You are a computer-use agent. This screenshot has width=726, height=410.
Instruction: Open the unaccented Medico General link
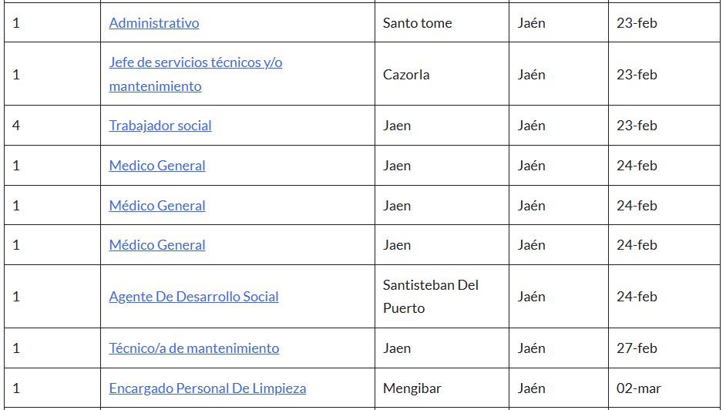pos(157,166)
